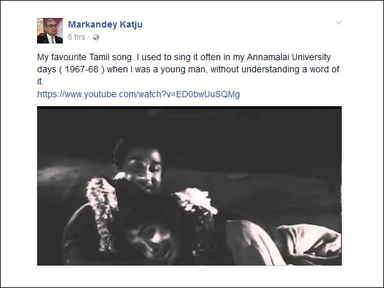This screenshot has width=384, height=288.
Task: Click the words 'Annamalai University' in the post
Action: click(289, 58)
